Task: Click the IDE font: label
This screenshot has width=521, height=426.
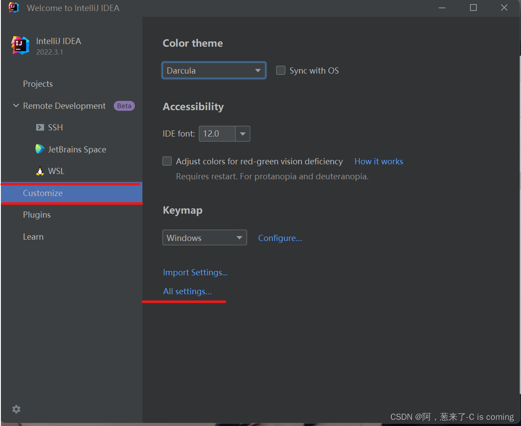Action: pyautogui.click(x=179, y=133)
